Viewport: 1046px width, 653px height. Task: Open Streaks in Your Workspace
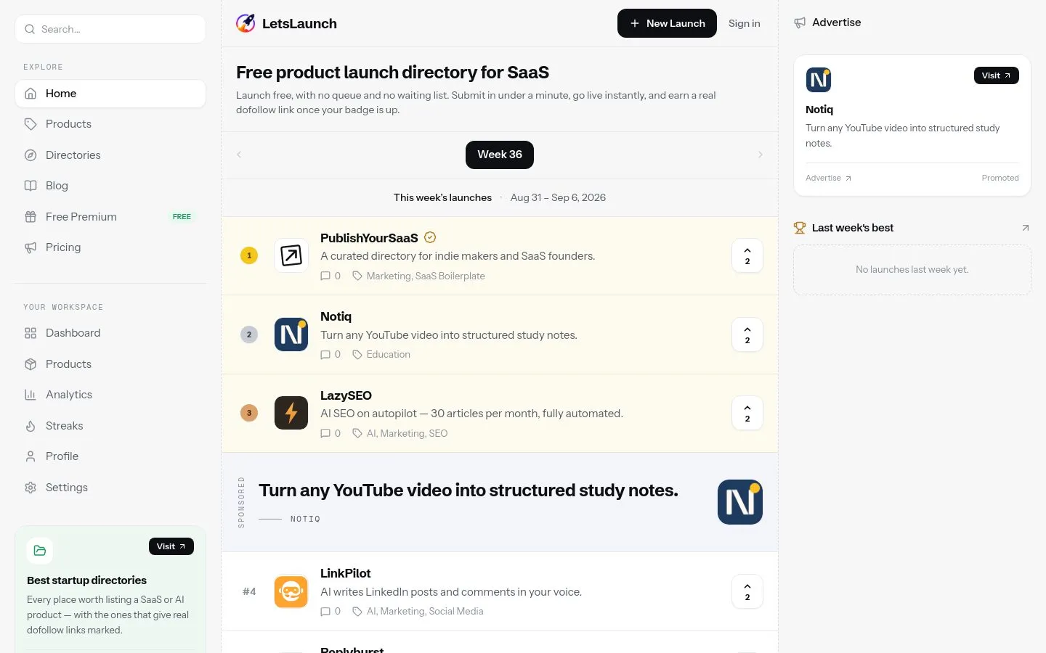coord(110,426)
